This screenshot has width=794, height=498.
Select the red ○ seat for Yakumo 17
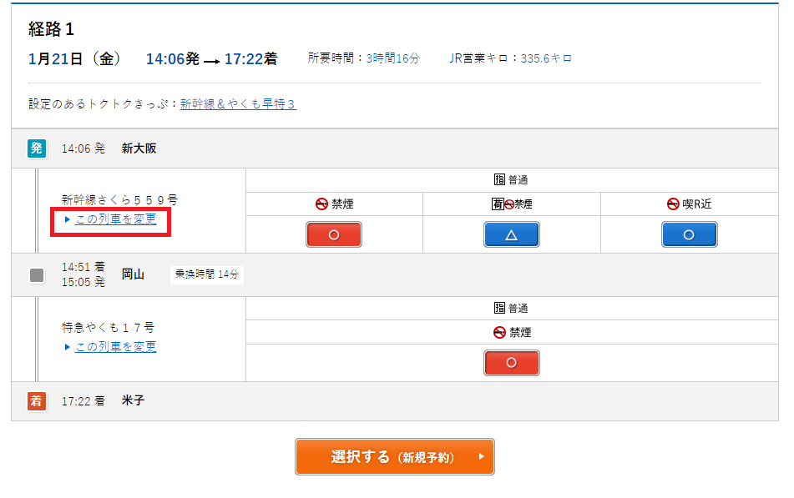pos(511,363)
